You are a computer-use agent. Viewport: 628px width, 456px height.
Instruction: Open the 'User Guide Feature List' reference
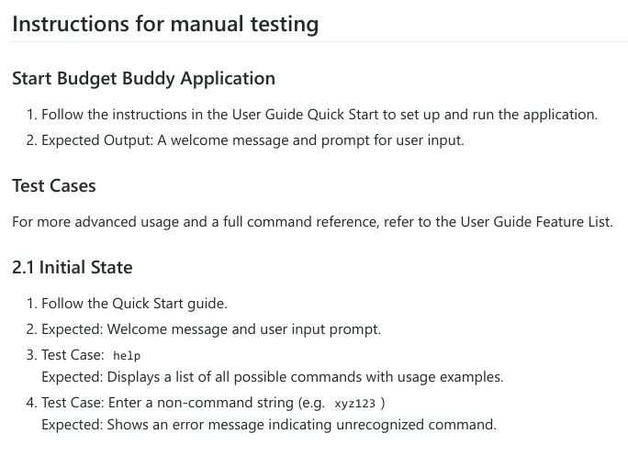(535, 222)
